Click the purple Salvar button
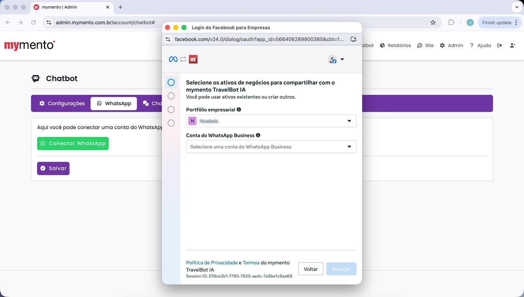524x297 pixels. point(53,168)
